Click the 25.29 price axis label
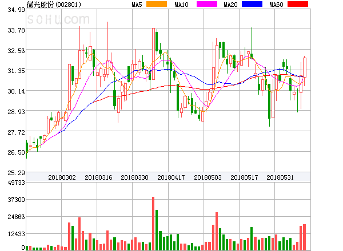The height and width of the screenshot is (251, 343). (16, 173)
